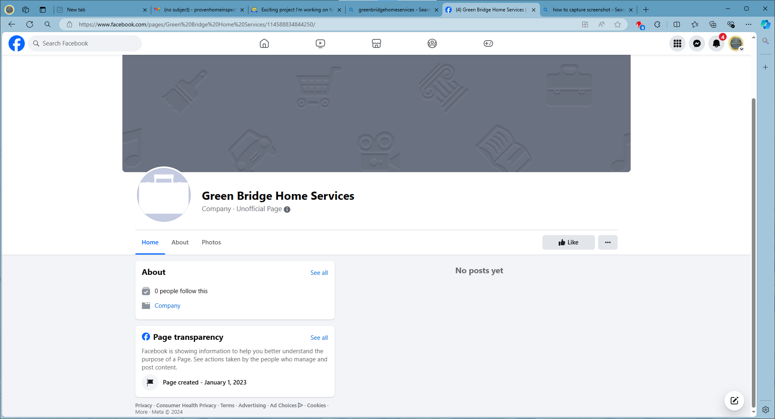Click See all in About section
This screenshot has height=419, width=775.
tap(319, 273)
